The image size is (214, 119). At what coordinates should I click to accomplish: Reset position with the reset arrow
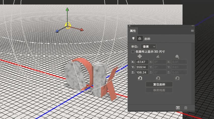pyautogui.click(x=140, y=78)
